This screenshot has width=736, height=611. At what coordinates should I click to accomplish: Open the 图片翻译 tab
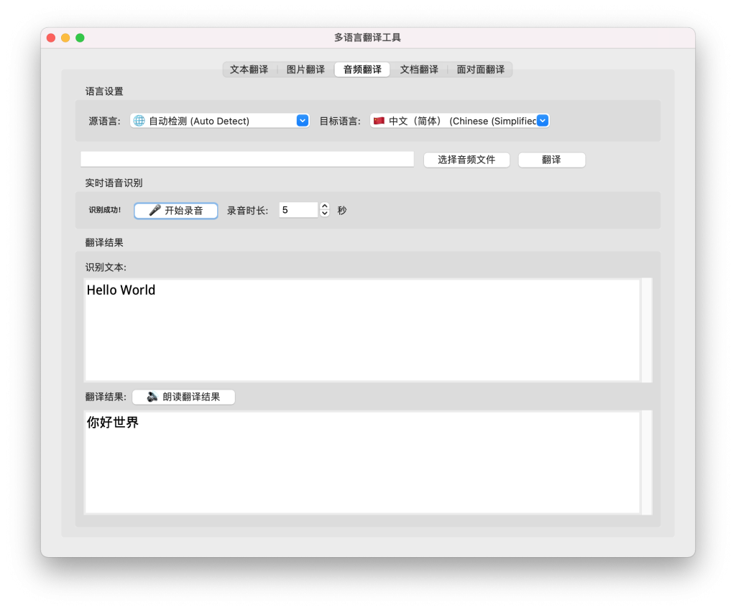pyautogui.click(x=305, y=70)
